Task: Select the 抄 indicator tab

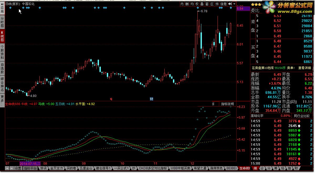Action: pos(134,168)
